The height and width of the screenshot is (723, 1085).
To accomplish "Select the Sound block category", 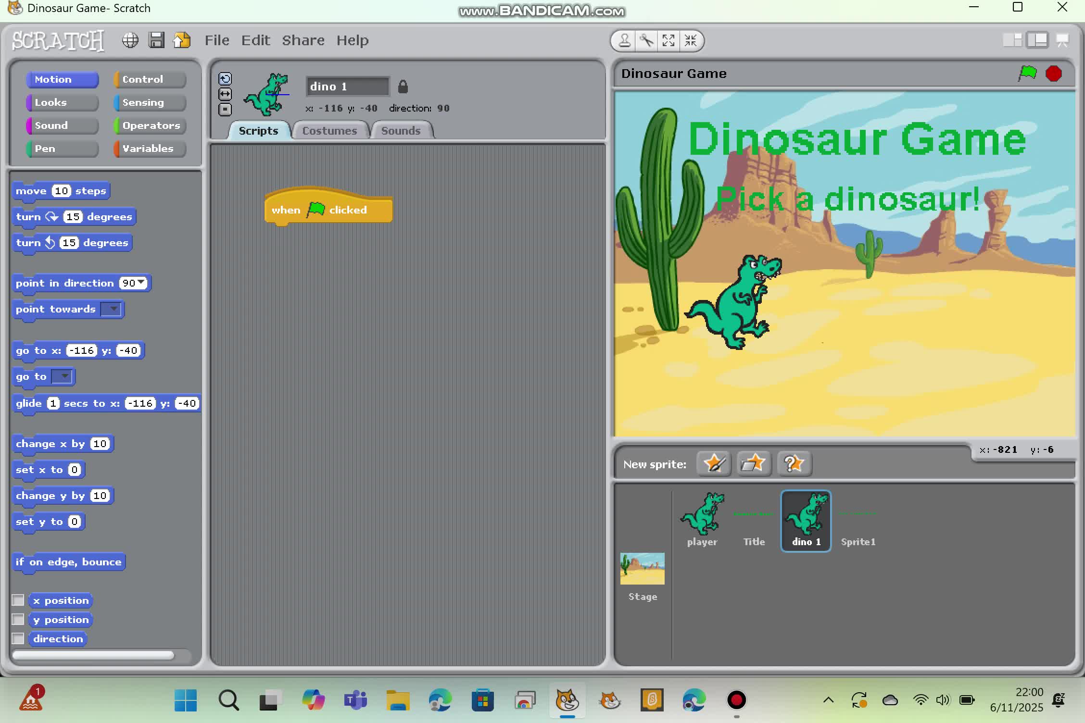I will pyautogui.click(x=62, y=125).
